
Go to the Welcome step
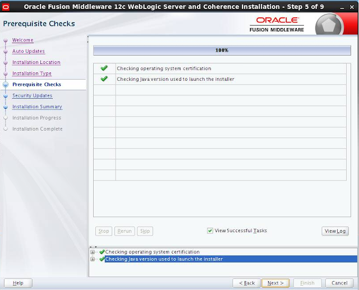click(22, 40)
